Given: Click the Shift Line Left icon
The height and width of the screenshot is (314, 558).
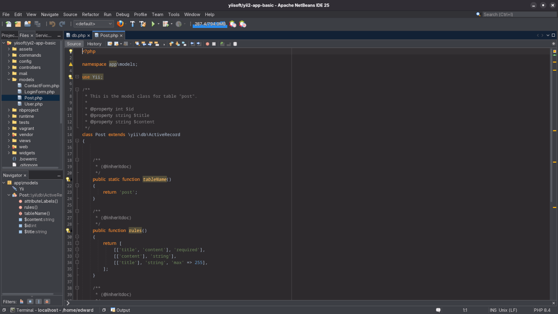Looking at the screenshot, I should pos(192,44).
